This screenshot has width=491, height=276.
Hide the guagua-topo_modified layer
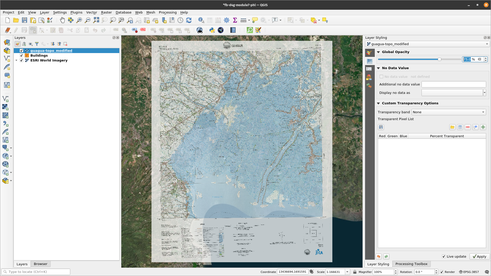pyautogui.click(x=22, y=51)
